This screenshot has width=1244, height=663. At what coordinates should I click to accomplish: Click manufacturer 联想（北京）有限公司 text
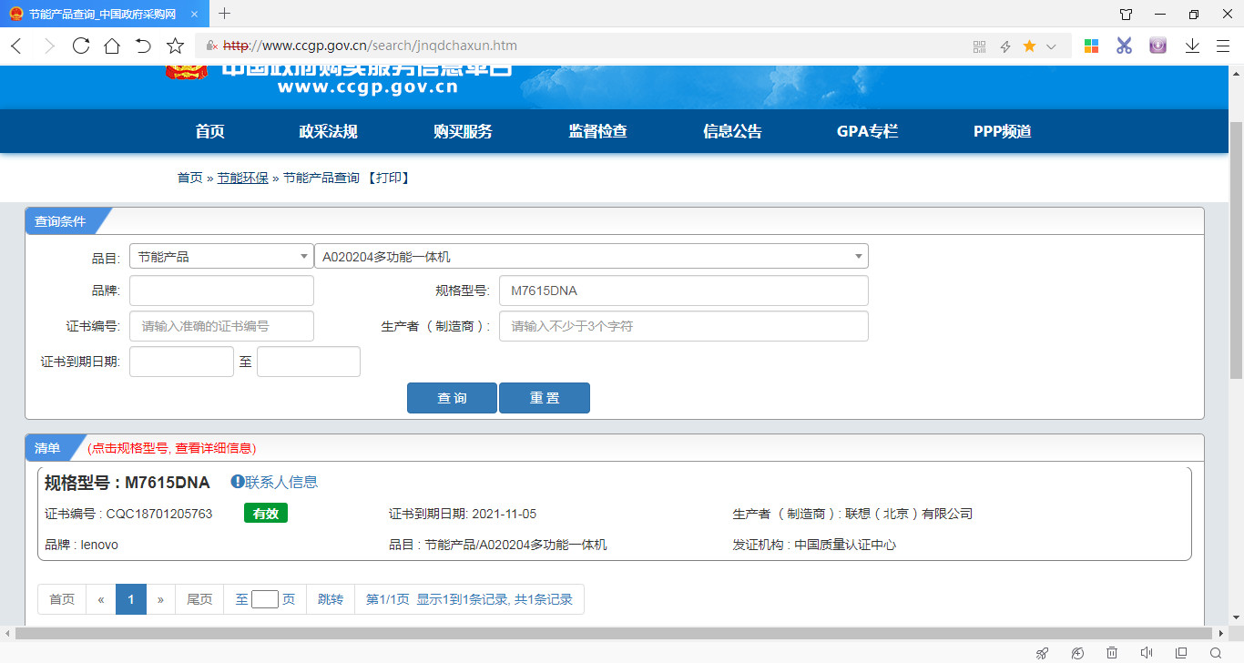pyautogui.click(x=909, y=514)
